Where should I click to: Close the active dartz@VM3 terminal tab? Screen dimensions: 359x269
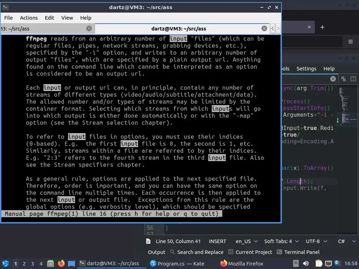[264, 28]
